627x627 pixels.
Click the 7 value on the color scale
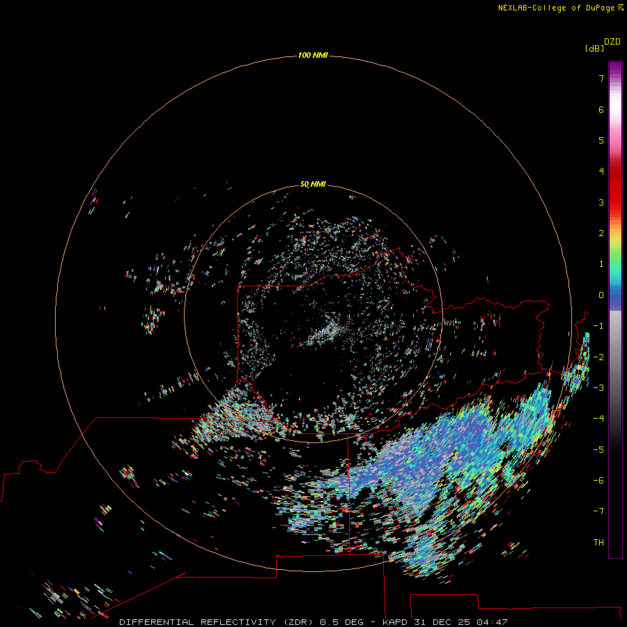pyautogui.click(x=601, y=78)
